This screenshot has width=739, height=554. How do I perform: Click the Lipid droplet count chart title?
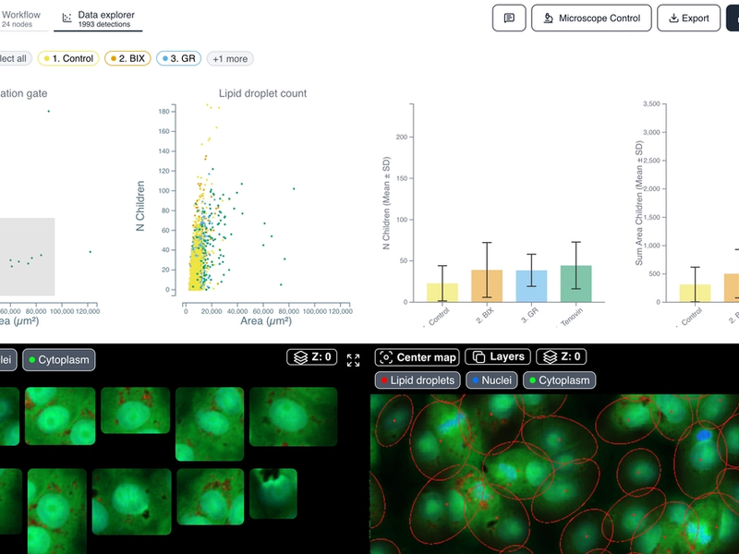pyautogui.click(x=262, y=93)
